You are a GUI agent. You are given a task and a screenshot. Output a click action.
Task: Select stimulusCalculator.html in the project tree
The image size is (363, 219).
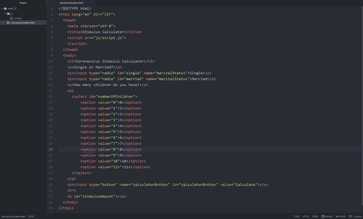(23, 23)
